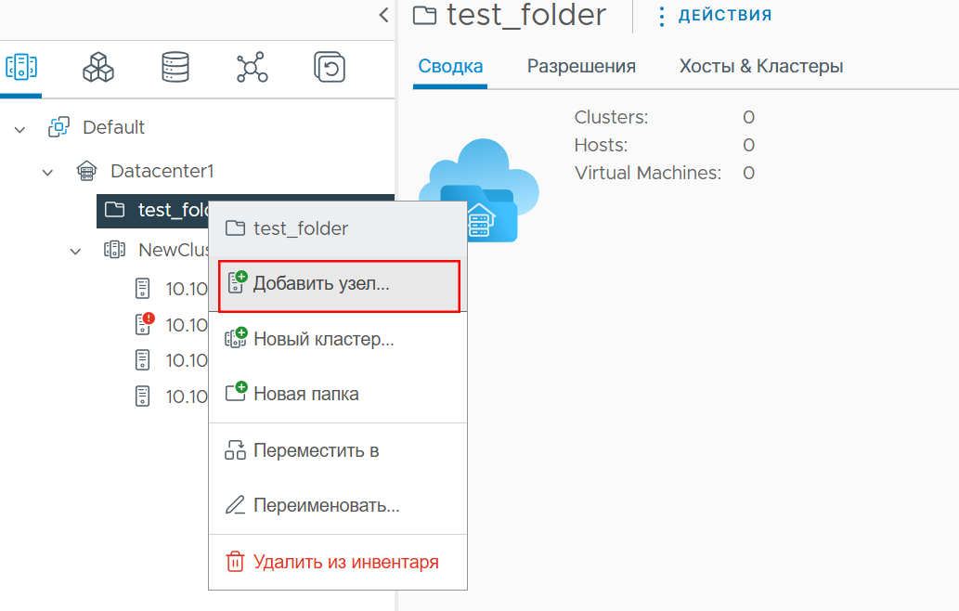The height and width of the screenshot is (611, 959).
Task: Click the test_folder page title text
Action: pos(526,15)
